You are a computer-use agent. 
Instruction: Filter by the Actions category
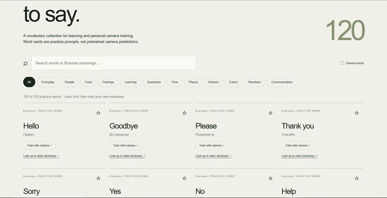pos(213,82)
